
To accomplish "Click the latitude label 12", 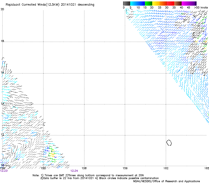I will pos(2,135).
